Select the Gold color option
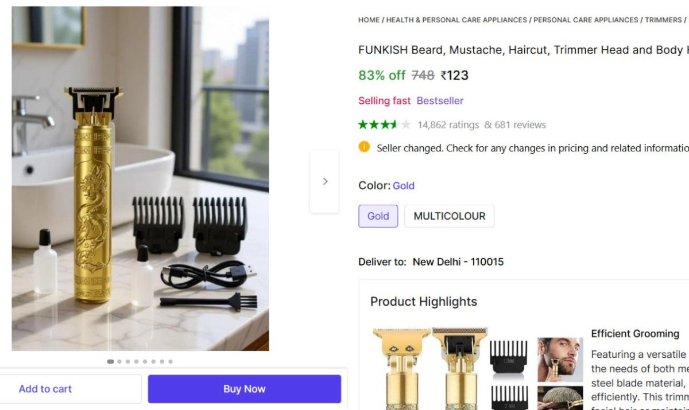Viewport: 689px width, 410px height. (x=378, y=216)
